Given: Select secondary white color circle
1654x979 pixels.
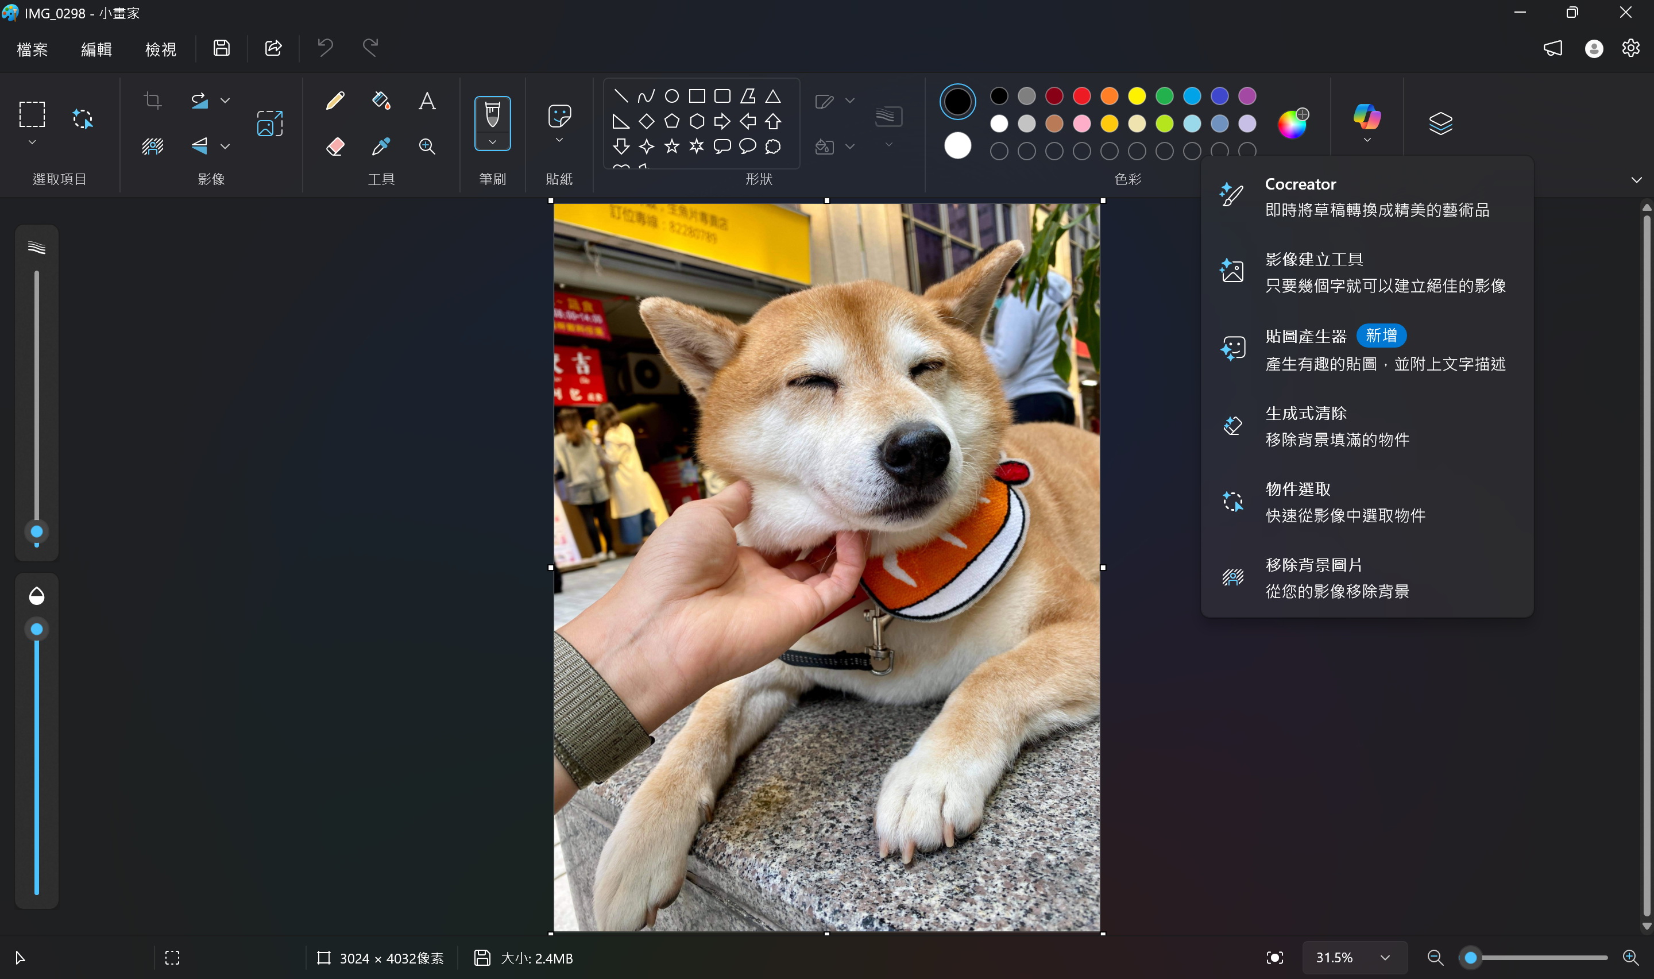Looking at the screenshot, I should pyautogui.click(x=957, y=145).
